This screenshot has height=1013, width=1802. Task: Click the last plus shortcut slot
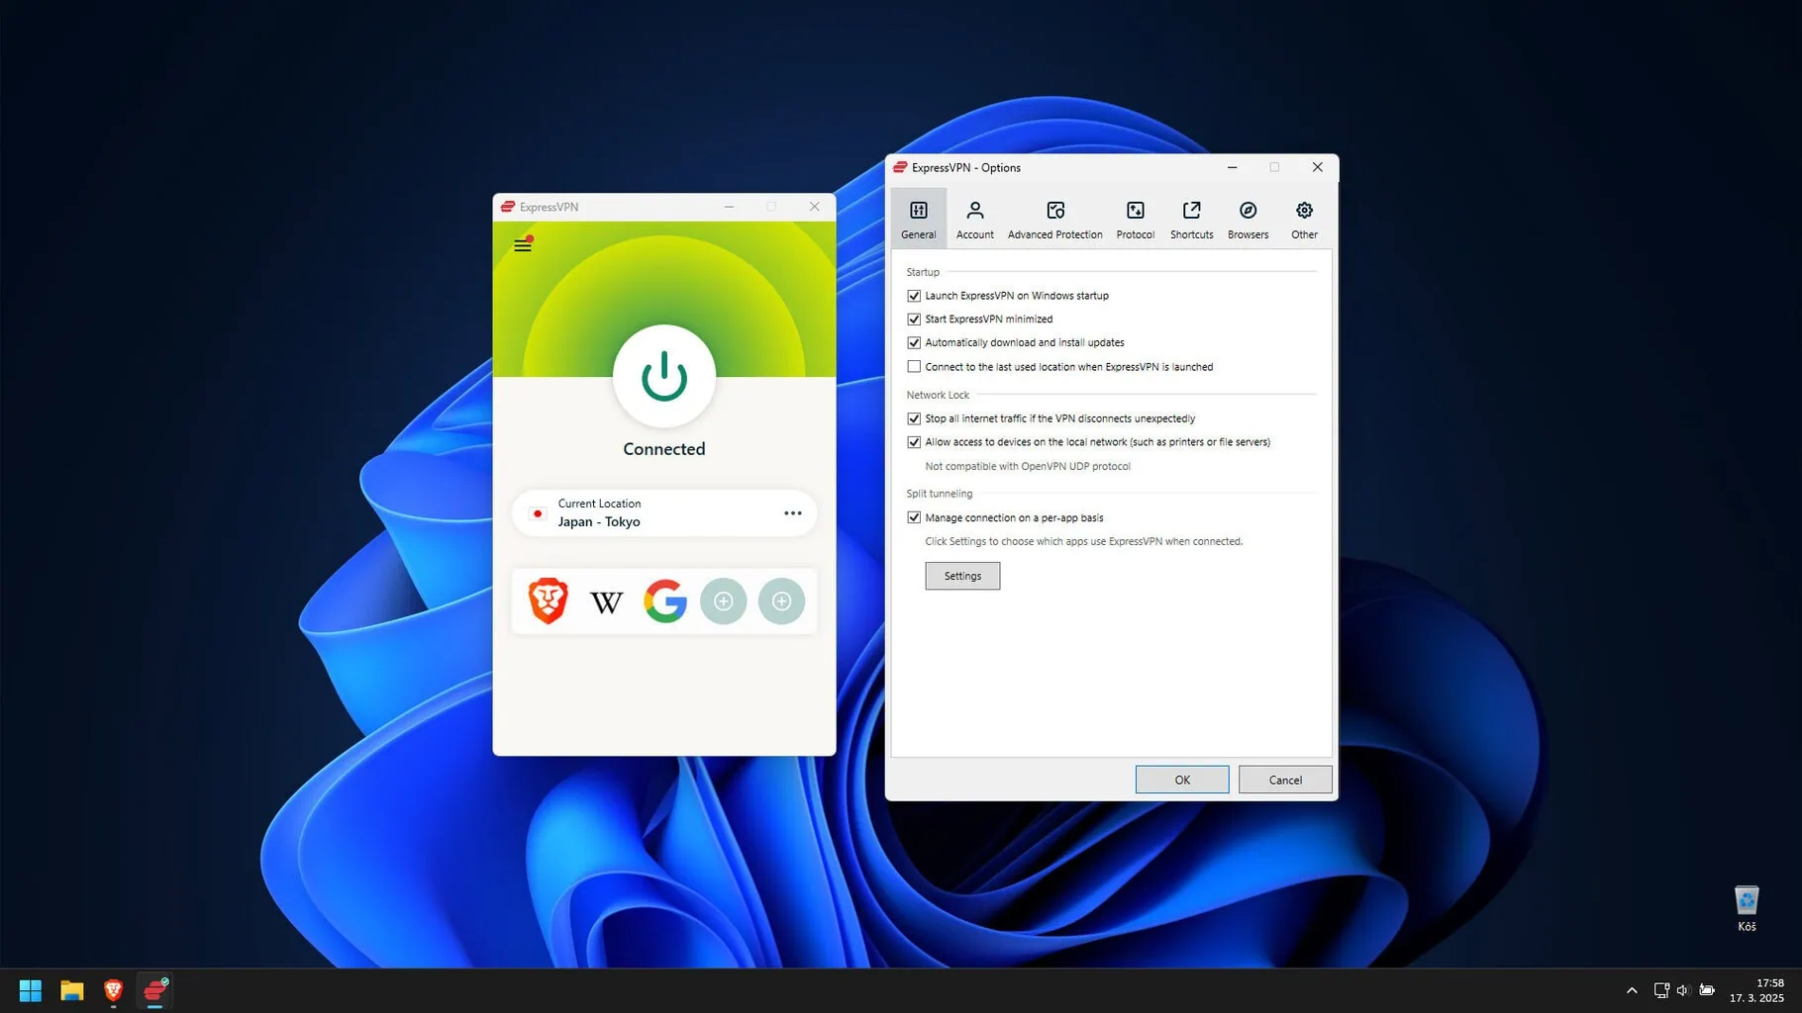coord(781,600)
